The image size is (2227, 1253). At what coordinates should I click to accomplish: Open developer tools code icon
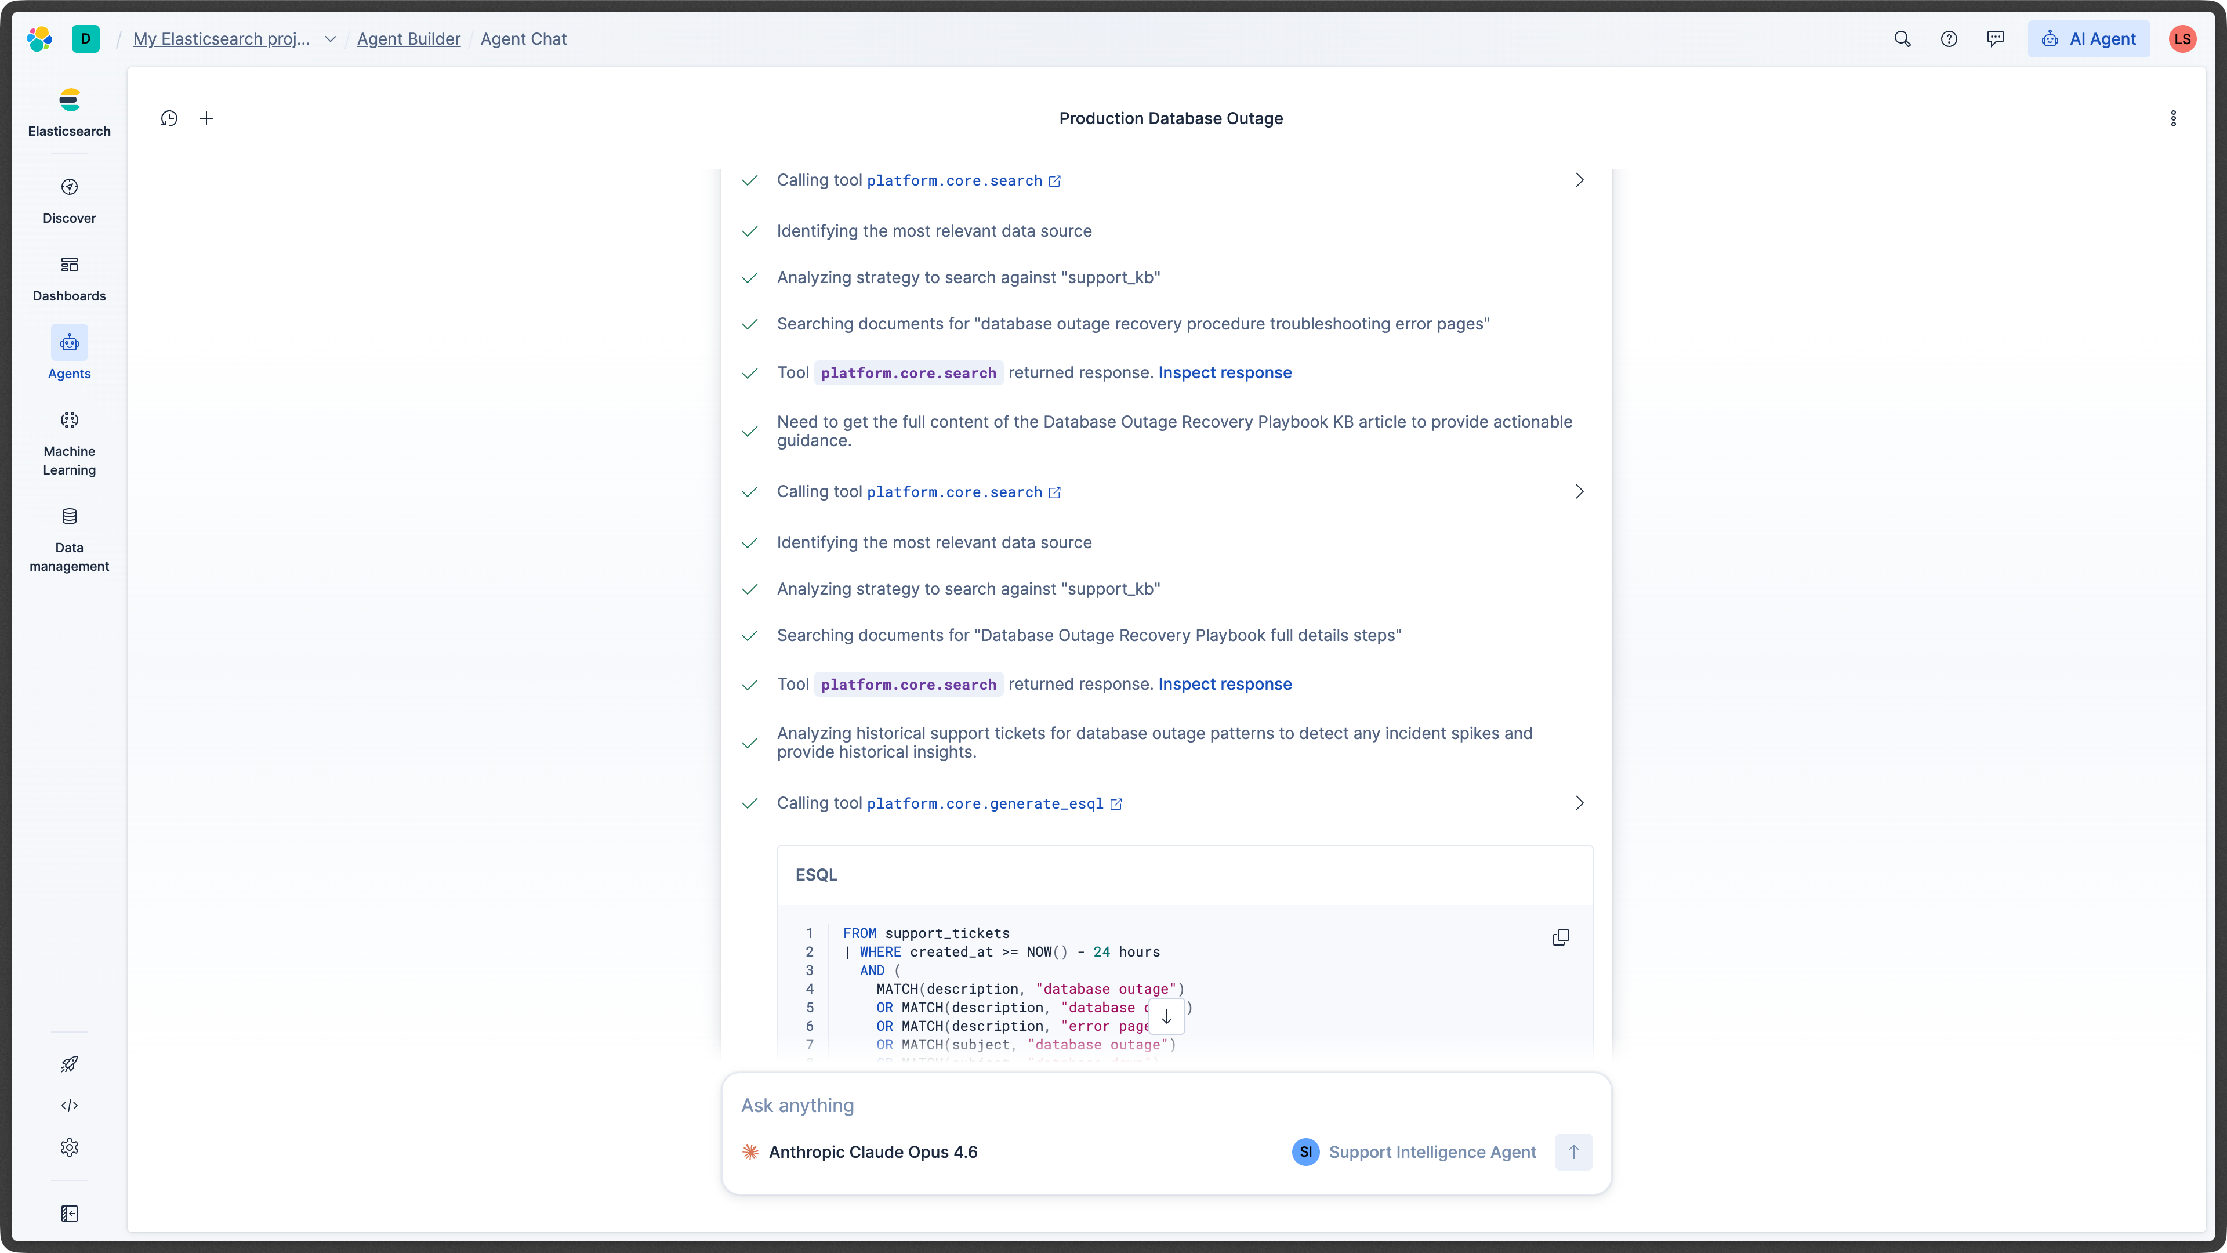(69, 1105)
